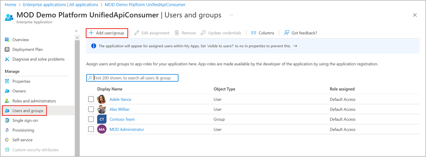Open Single sign-on in the sidebar
Screen dimensions: 426x157
click(25, 120)
